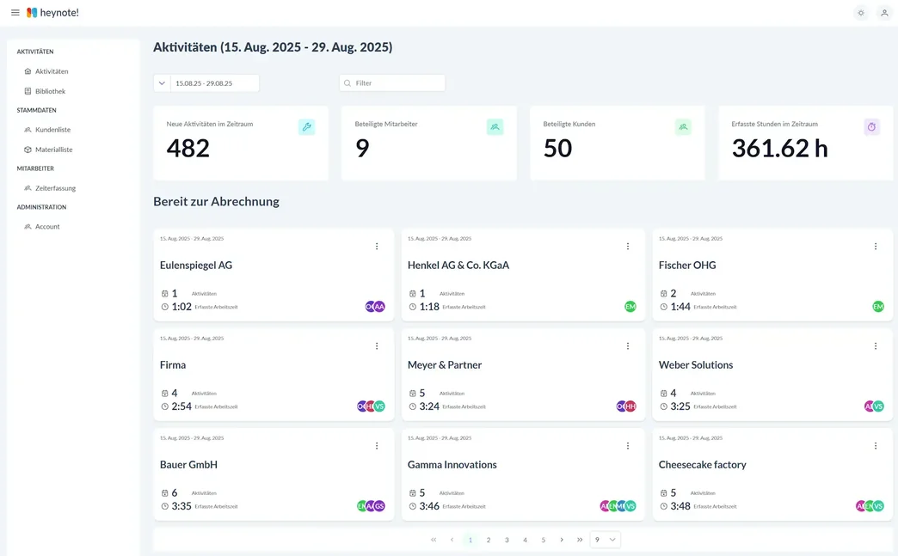The image size is (898, 556).
Task: Select the Materialliste cube icon
Action: 28,149
